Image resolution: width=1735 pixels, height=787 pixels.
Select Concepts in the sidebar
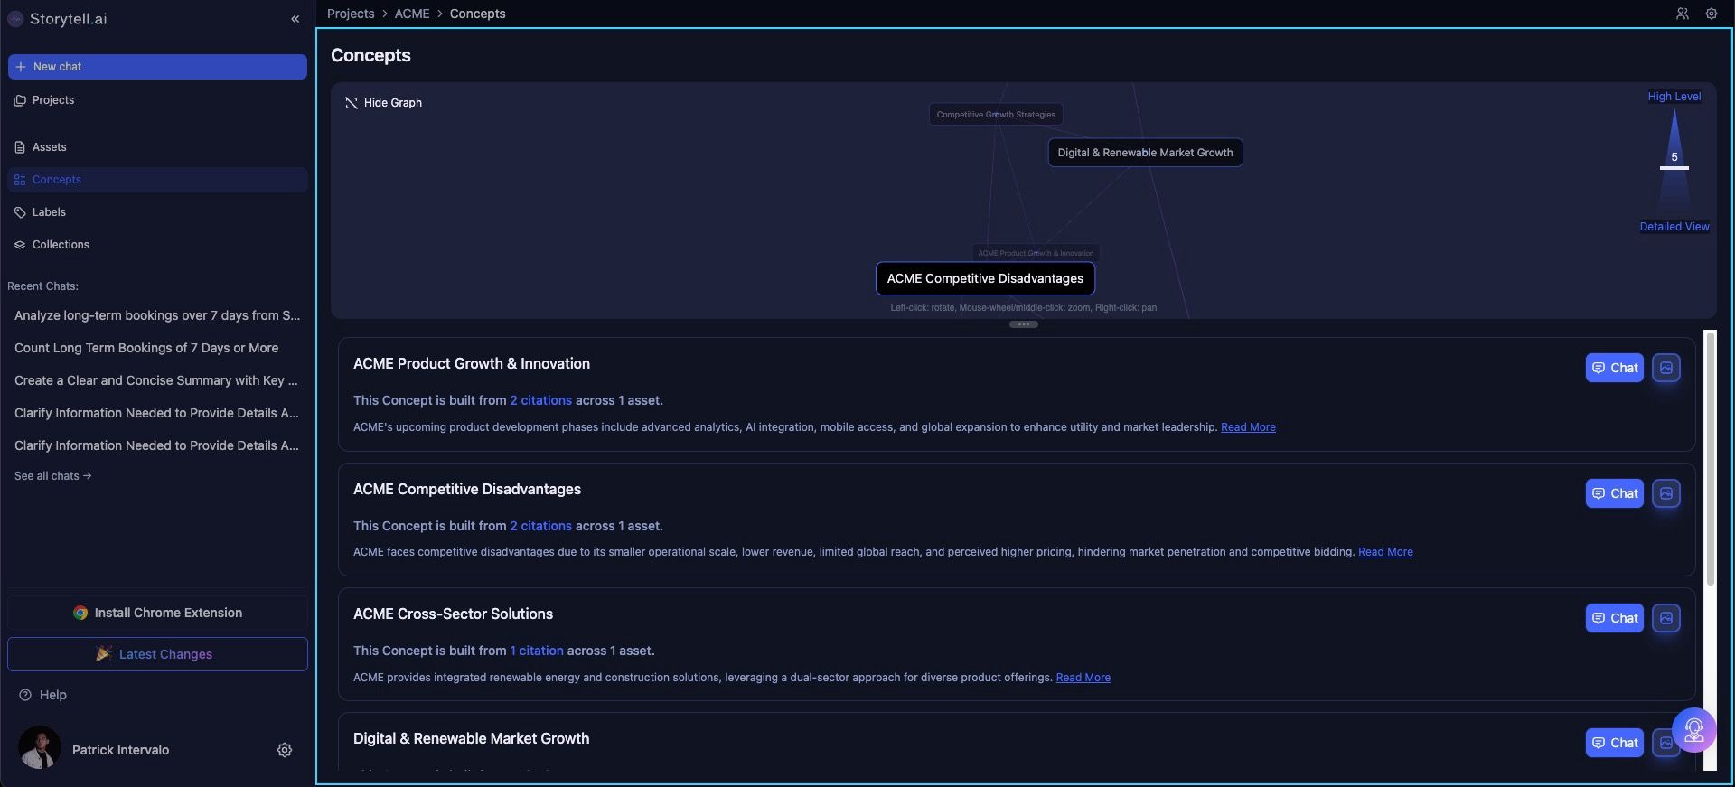click(157, 180)
